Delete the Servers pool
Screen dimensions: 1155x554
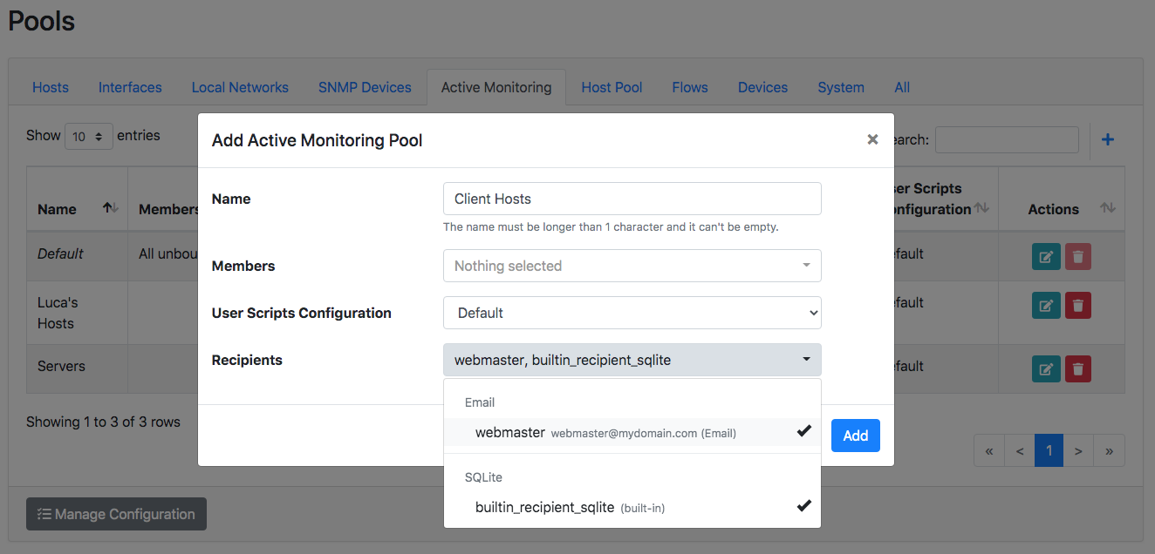[x=1078, y=369]
